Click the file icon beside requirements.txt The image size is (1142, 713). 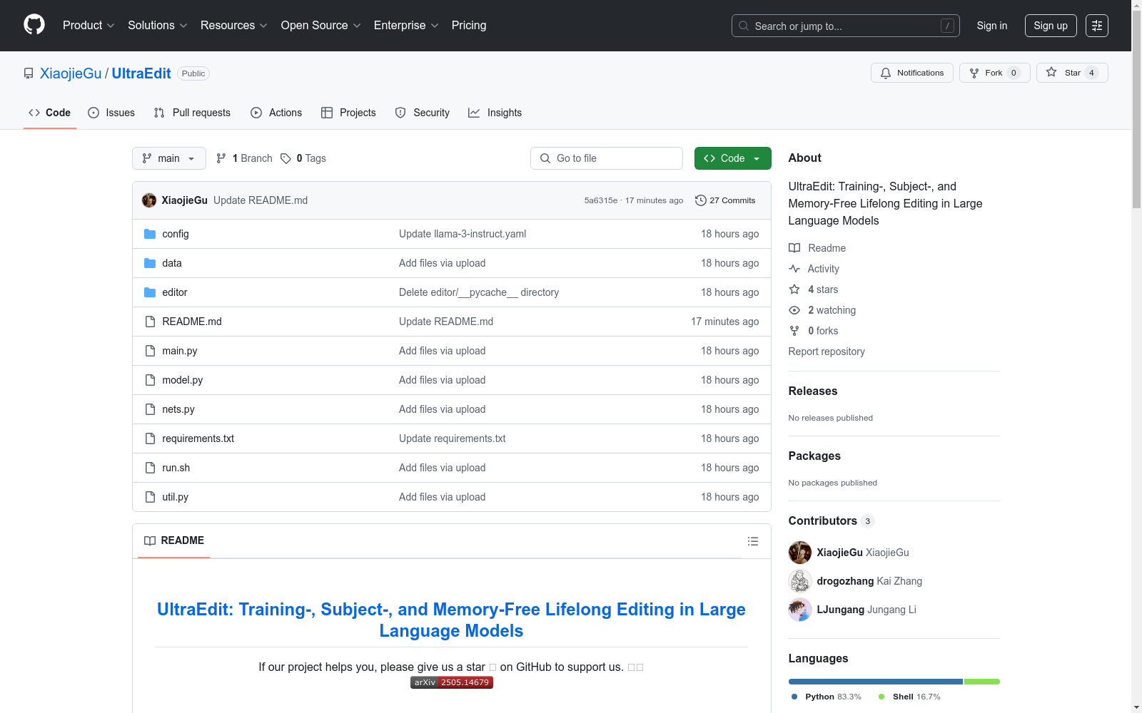150,438
